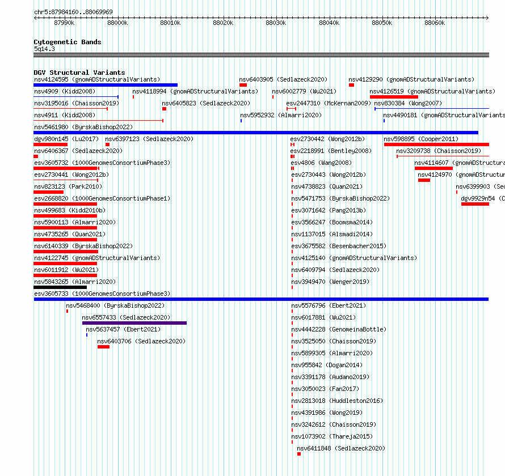
Task: Open esv2668820 1000Genomes Phase1 variant
Action: 102,198
